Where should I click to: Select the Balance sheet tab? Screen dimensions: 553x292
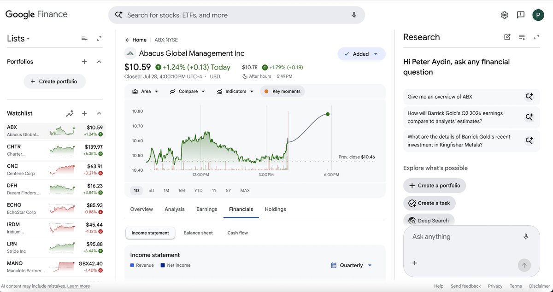[x=198, y=233]
